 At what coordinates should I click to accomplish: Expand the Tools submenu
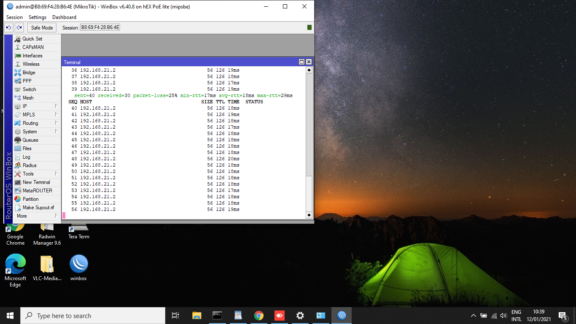pos(36,174)
